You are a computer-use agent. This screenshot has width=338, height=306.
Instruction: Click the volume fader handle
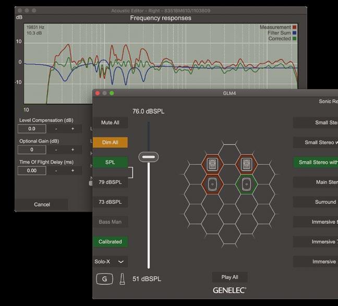(x=149, y=157)
